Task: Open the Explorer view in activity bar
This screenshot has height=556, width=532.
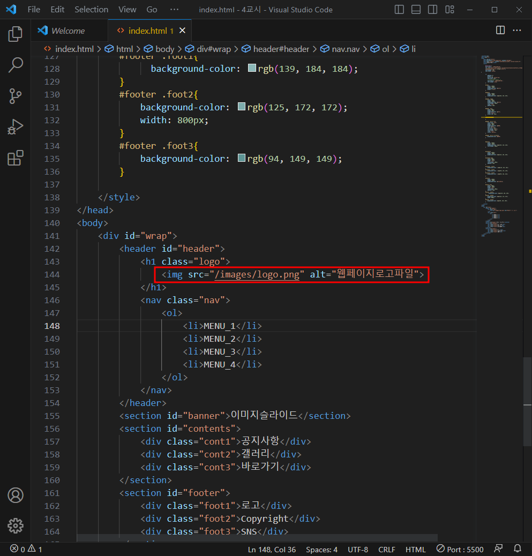Action: coord(15,34)
